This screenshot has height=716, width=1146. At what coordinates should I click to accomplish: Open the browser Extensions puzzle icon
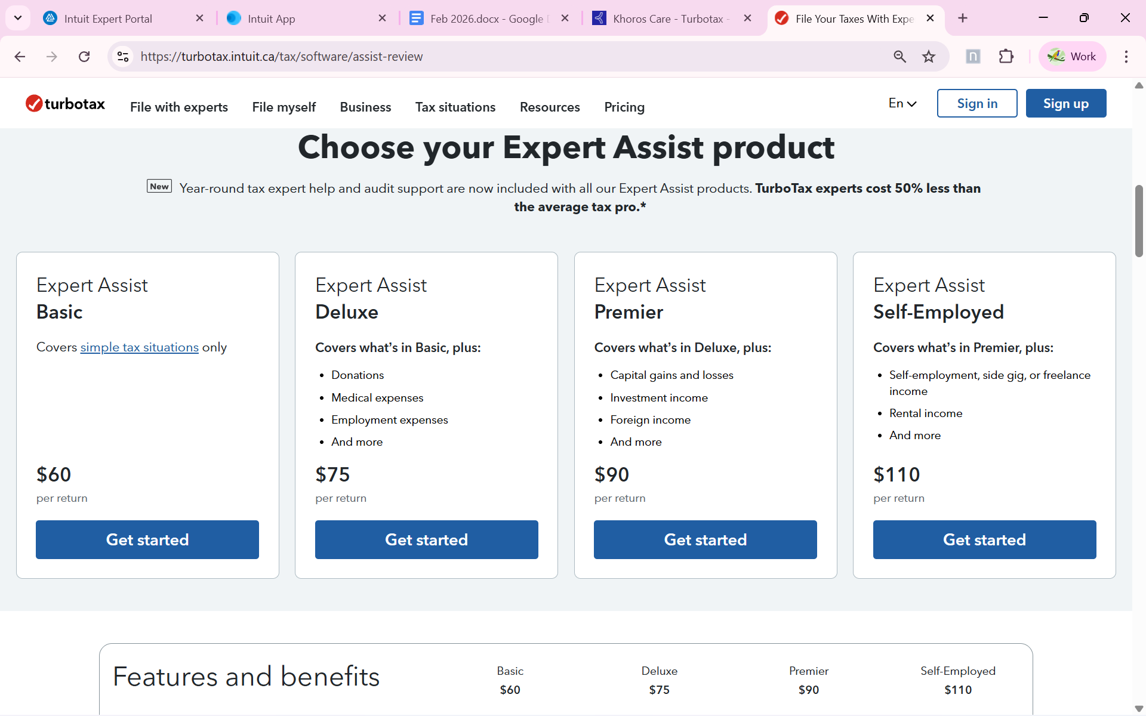click(1006, 57)
